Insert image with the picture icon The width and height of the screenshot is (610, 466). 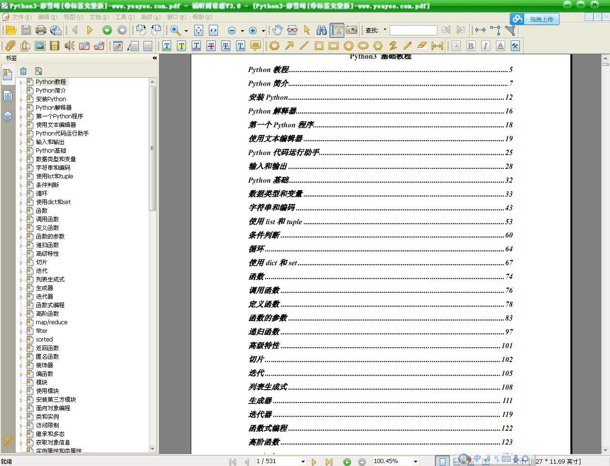click(x=40, y=46)
